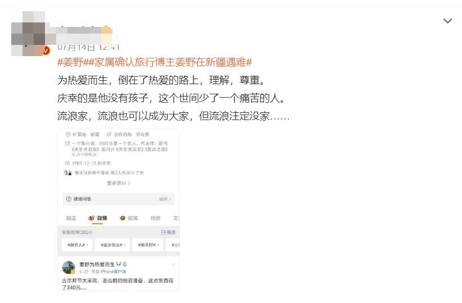
Task: Select the 微博 tab with Weibo logo
Action: 98,218
